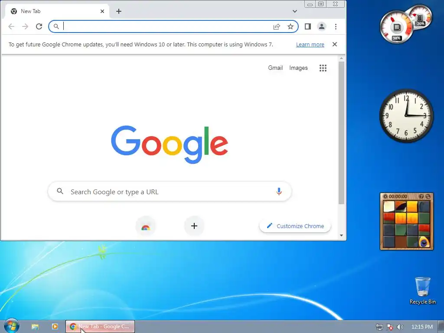Select the New Tab tab
This screenshot has width=444, height=333.
pyautogui.click(x=58, y=11)
